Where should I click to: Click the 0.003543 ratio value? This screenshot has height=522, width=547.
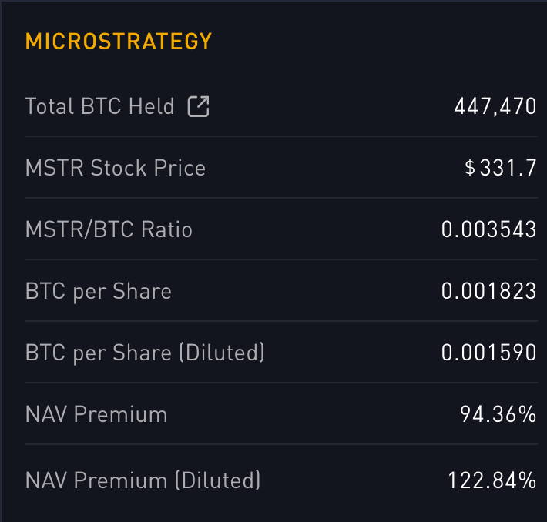tap(488, 229)
